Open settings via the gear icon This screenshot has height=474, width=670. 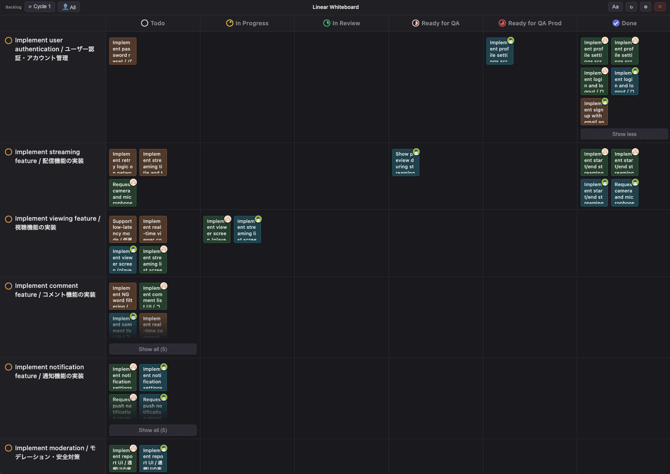click(x=645, y=7)
